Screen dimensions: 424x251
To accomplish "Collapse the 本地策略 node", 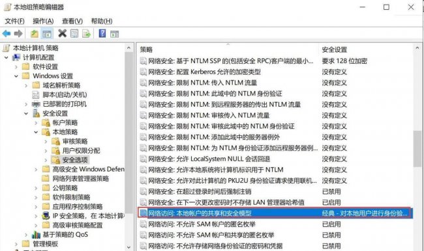I will (36, 132).
